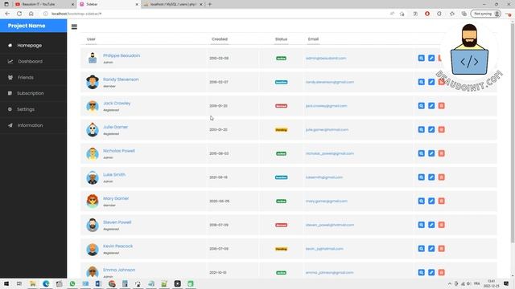Click the Email column header
This screenshot has width=515, height=289.
point(313,39)
